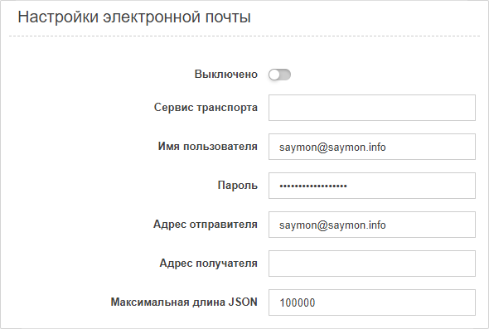Click the Имя пользователя label
This screenshot has height=329, width=489.
click(x=208, y=146)
